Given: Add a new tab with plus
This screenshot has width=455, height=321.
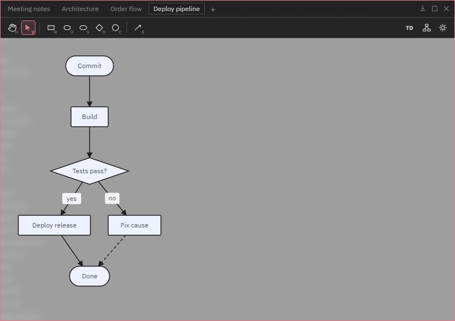Looking at the screenshot, I should (x=213, y=9).
